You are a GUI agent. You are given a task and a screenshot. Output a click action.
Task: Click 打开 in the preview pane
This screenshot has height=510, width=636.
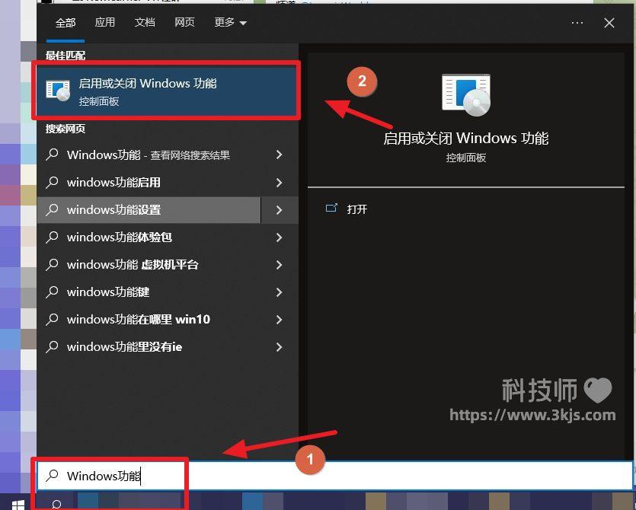tap(357, 209)
